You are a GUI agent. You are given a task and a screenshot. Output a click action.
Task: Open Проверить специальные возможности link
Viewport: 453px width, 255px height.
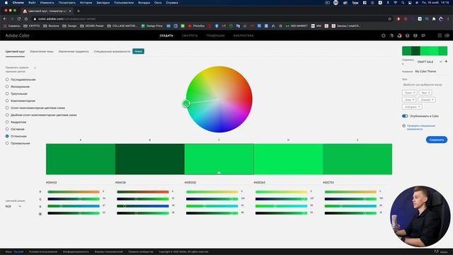tap(421, 127)
